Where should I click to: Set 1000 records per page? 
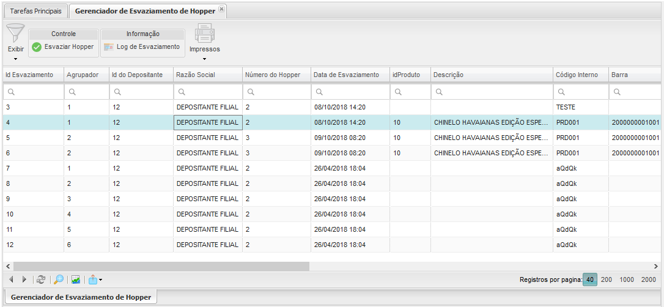pos(627,279)
